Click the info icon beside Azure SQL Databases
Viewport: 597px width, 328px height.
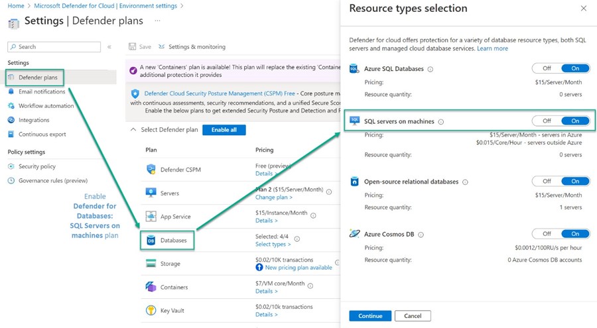click(431, 69)
